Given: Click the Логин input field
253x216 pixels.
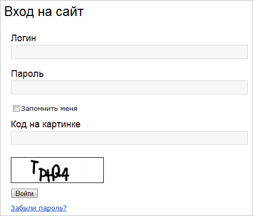Looking at the screenshot, I should pyautogui.click(x=129, y=52).
